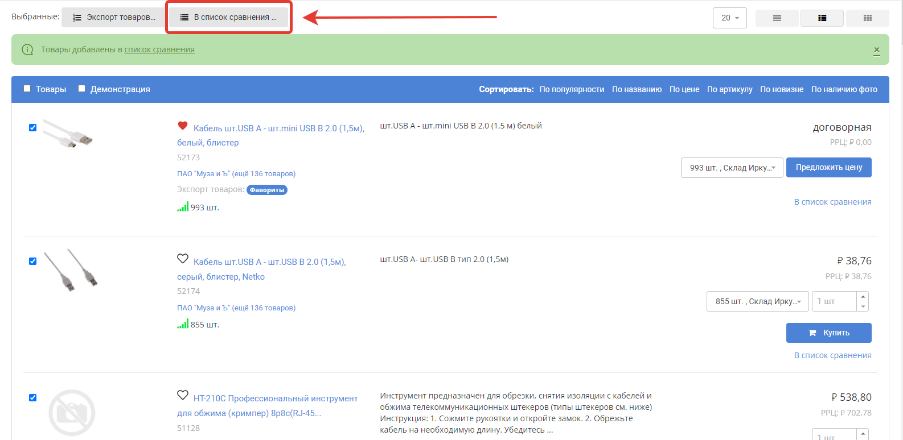This screenshot has height=440, width=903.
Task: Uncheck the Netko USB B cable checkbox
Action: tap(33, 261)
